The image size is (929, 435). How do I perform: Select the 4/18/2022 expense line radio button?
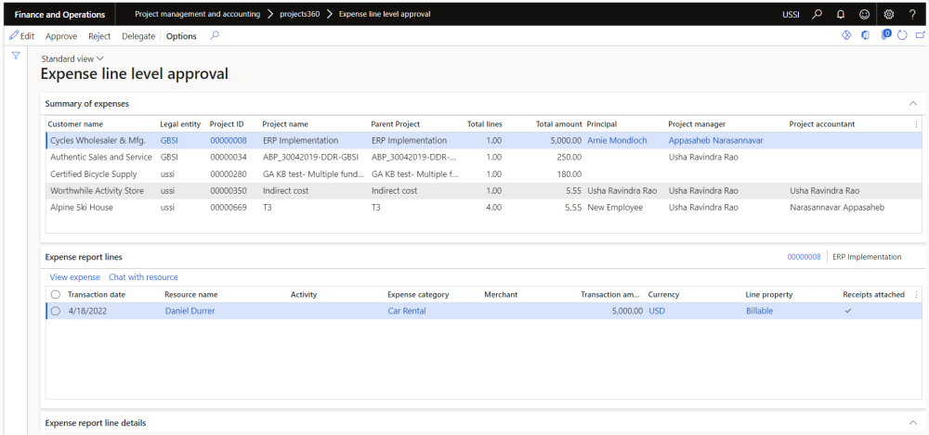pyautogui.click(x=56, y=311)
